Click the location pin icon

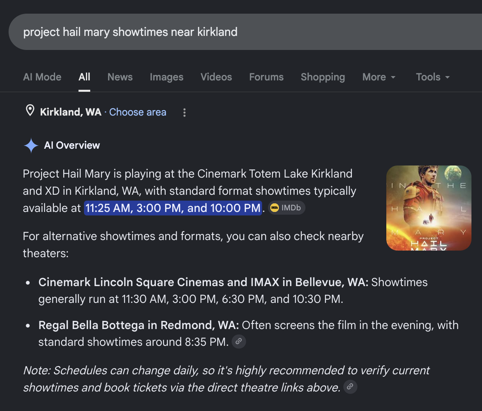(30, 111)
